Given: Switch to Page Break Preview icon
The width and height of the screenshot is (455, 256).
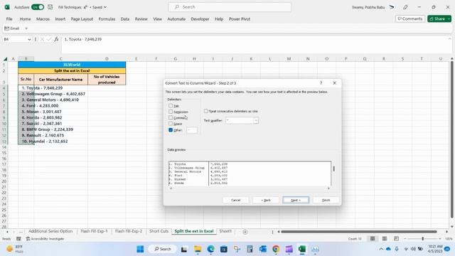Looking at the screenshot, I should click(x=397, y=239).
